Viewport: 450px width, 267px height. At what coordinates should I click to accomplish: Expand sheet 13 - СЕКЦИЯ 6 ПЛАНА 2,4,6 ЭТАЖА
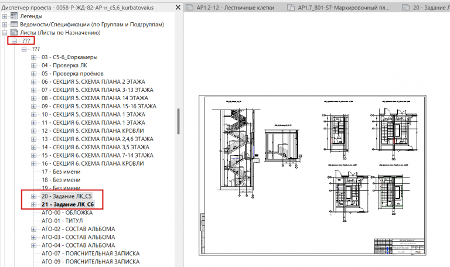[x=34, y=139]
